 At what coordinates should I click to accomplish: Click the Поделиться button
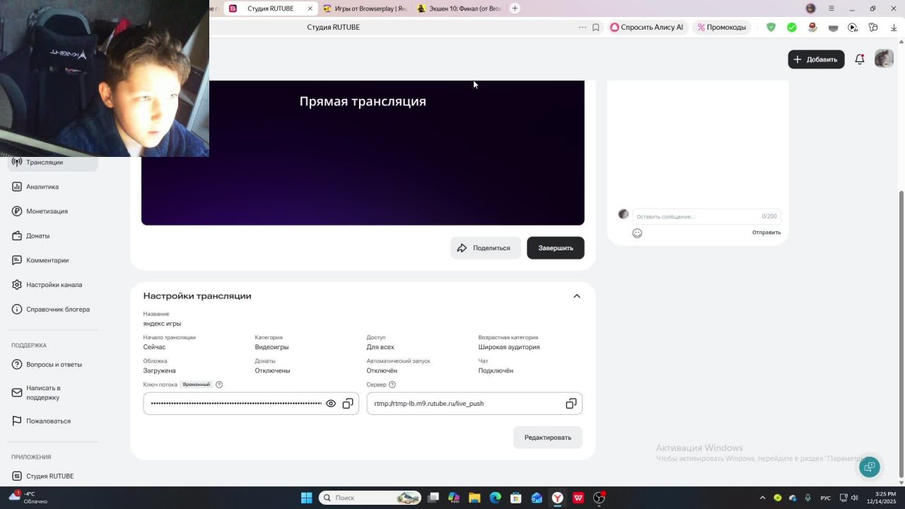486,248
